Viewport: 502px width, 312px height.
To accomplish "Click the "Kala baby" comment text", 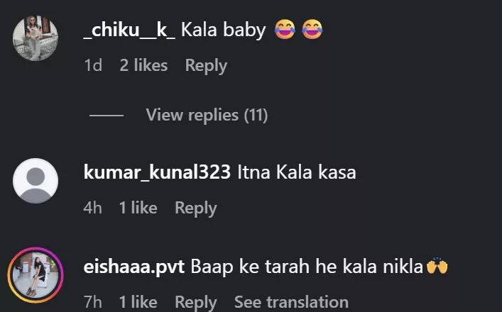I will coord(223,30).
